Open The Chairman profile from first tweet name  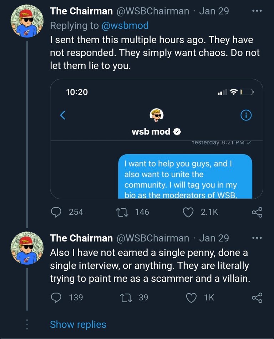[x=81, y=11]
